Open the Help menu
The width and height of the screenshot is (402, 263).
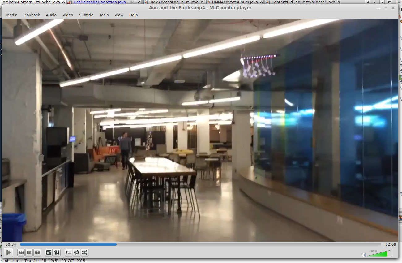point(133,15)
